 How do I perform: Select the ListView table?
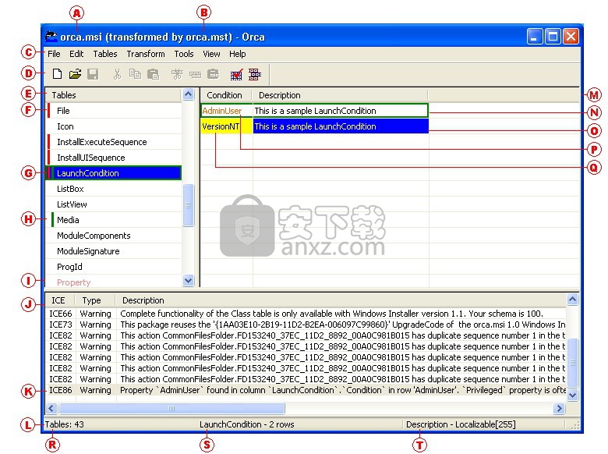114,204
